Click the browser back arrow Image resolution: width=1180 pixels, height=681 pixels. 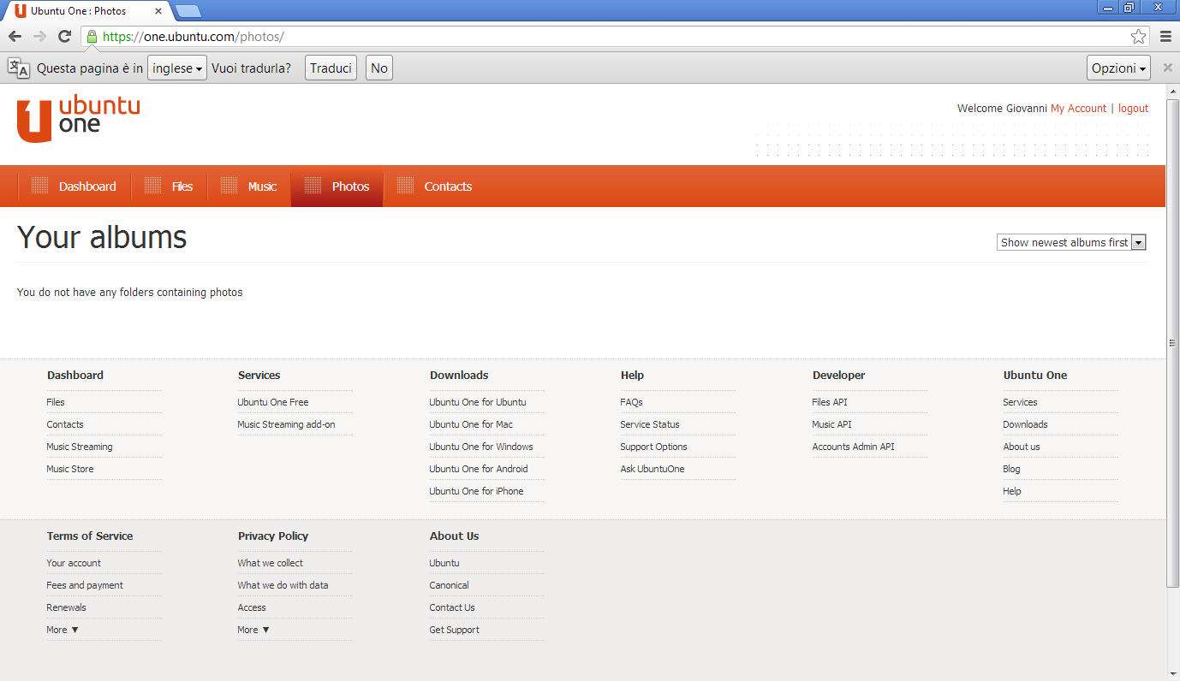[15, 36]
